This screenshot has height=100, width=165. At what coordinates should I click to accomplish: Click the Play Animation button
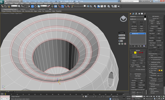(149, 96)
